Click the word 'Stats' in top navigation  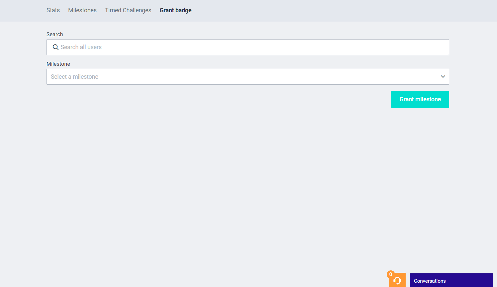click(x=53, y=10)
